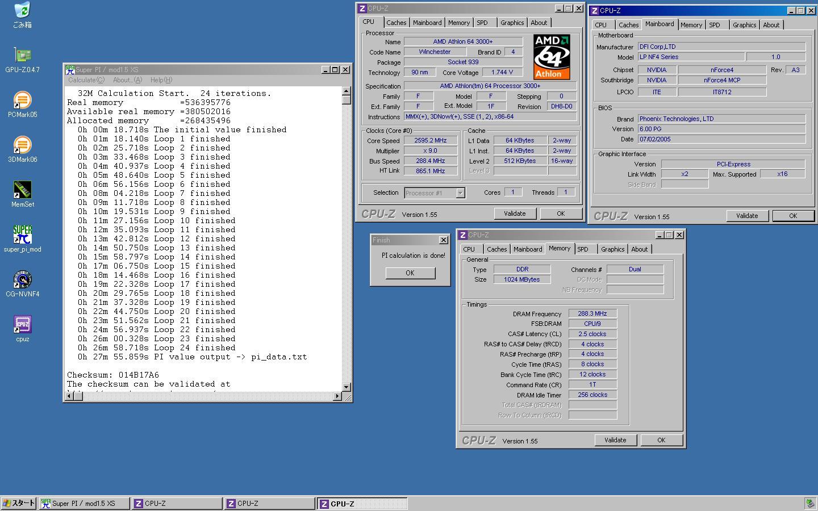This screenshot has height=511, width=818.
Task: Click the Z icon in CPU tab window title
Action: pos(362,9)
